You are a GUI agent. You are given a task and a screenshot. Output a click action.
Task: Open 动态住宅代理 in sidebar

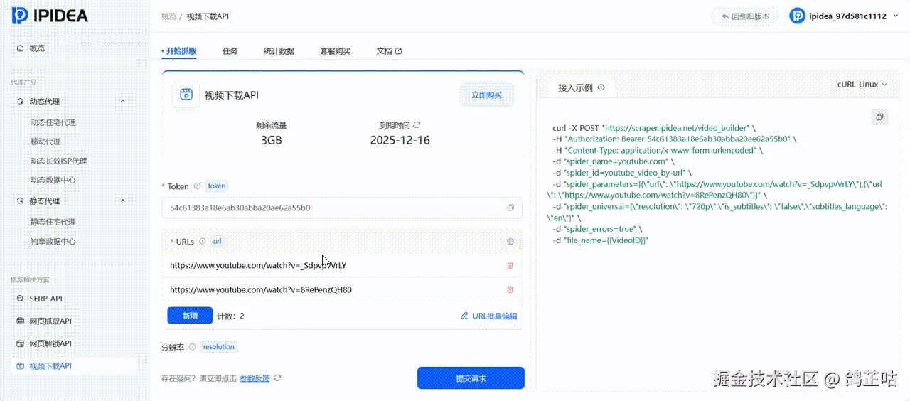[53, 122]
